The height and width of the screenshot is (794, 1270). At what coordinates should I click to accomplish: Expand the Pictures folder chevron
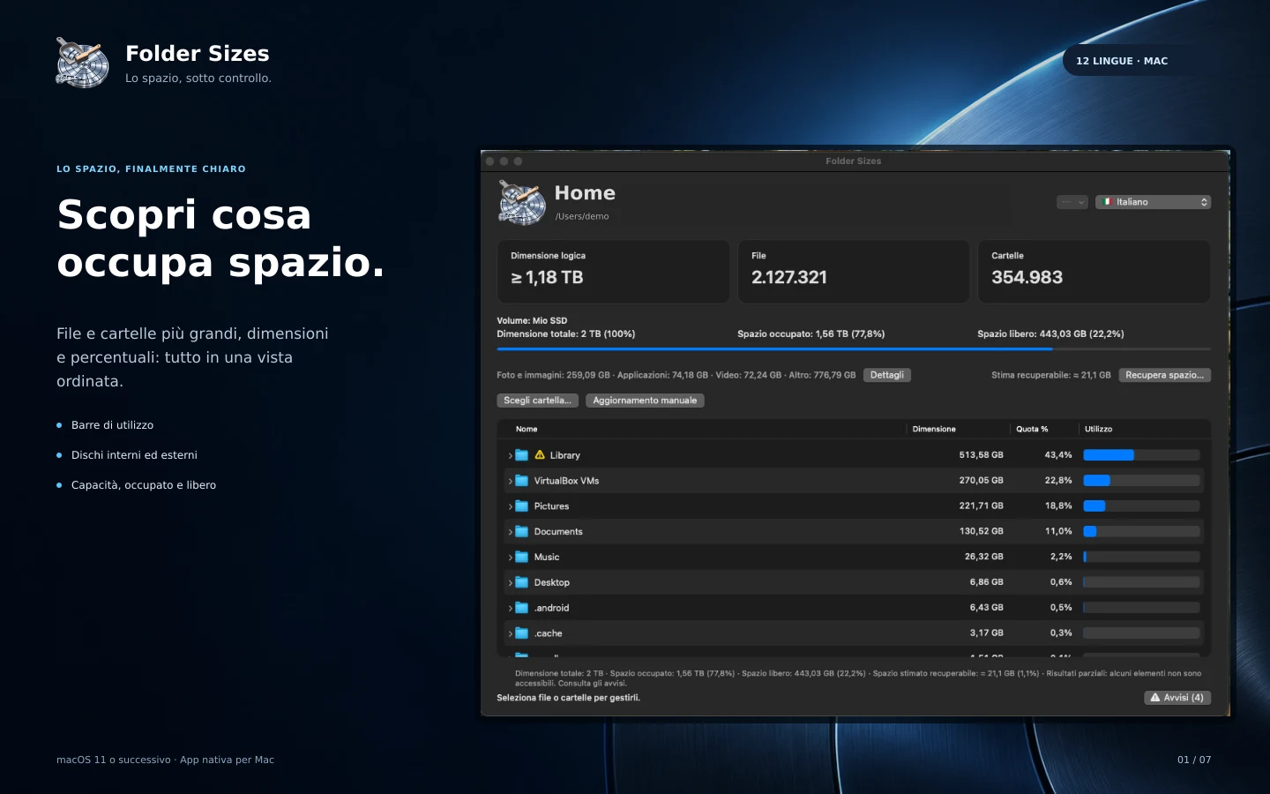coord(510,506)
